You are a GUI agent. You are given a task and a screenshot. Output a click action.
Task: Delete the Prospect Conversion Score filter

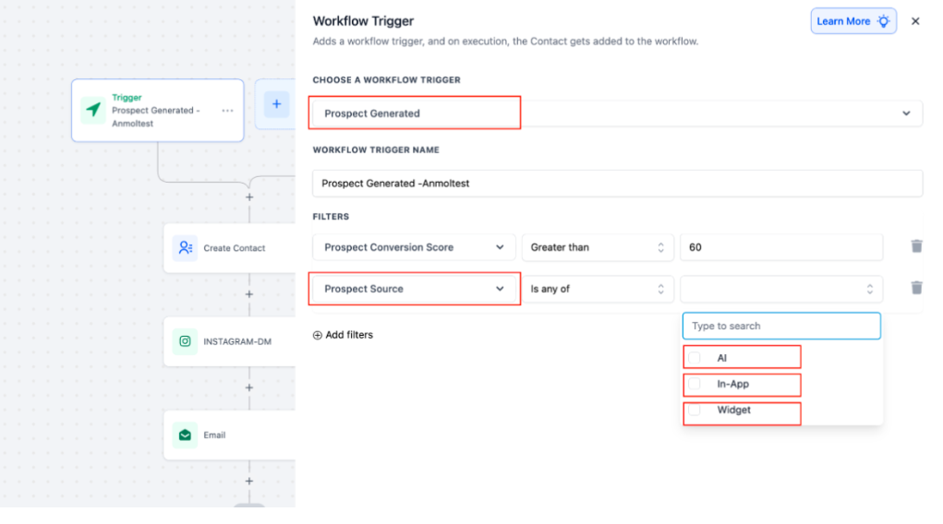point(916,246)
